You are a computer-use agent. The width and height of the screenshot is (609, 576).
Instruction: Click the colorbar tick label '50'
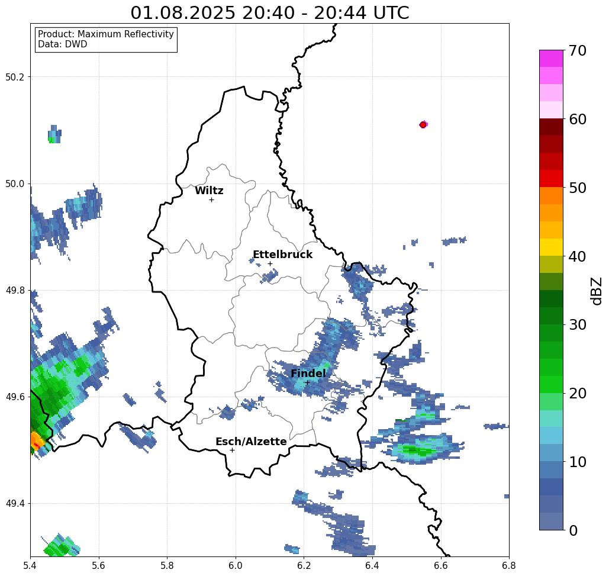pos(577,188)
